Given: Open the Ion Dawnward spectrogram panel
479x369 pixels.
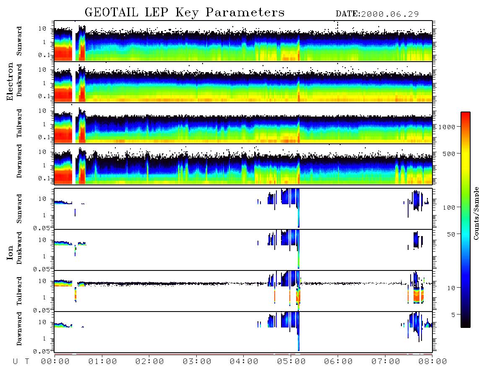Looking at the screenshot, I should click(x=243, y=332).
